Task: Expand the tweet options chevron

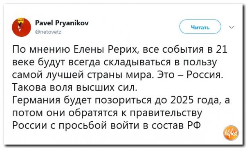Action: point(231,27)
